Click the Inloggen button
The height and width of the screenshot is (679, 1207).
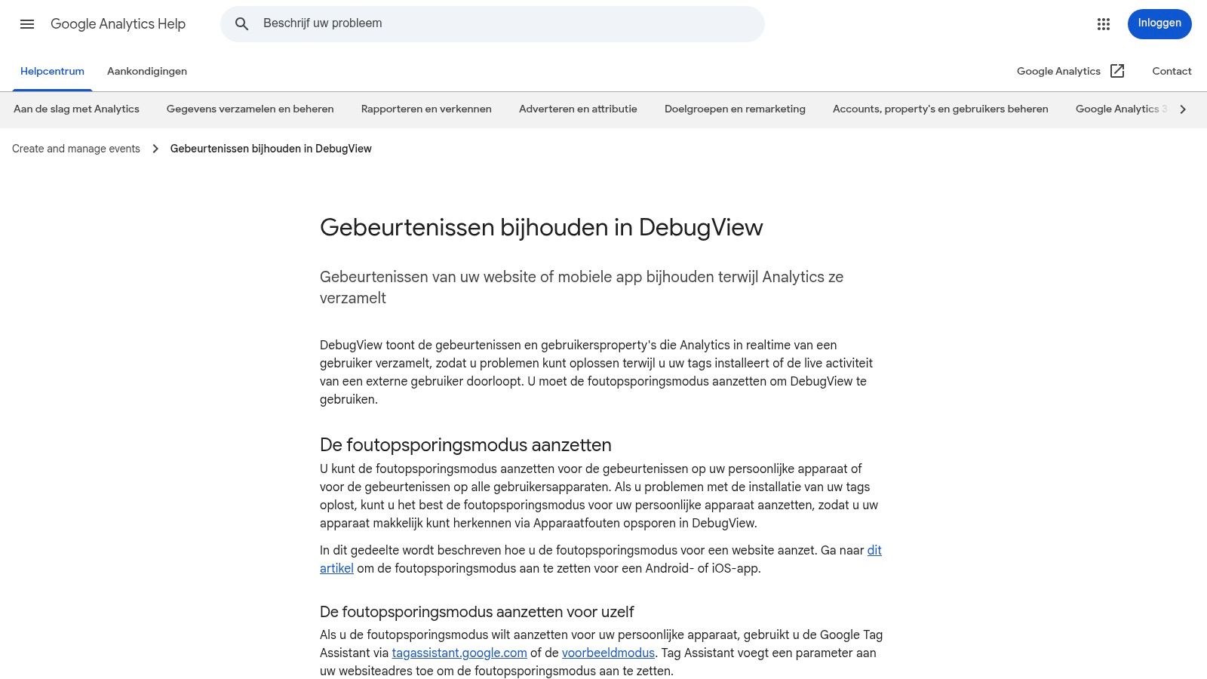1159,23
